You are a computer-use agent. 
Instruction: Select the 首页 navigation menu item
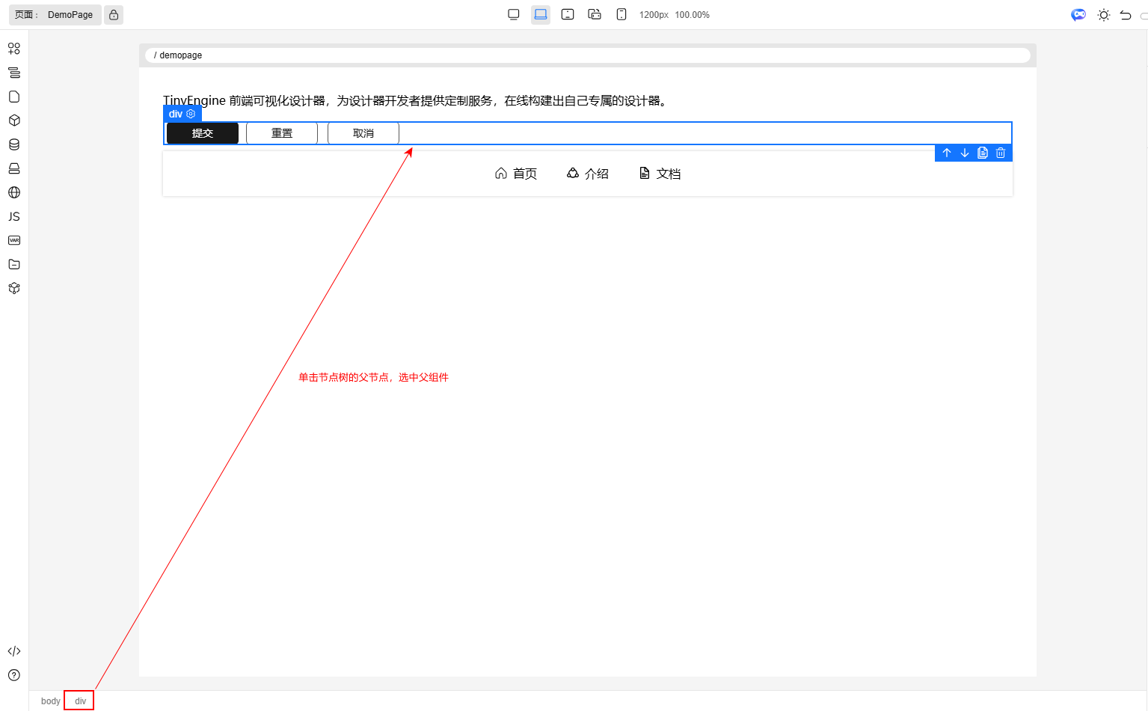(516, 174)
